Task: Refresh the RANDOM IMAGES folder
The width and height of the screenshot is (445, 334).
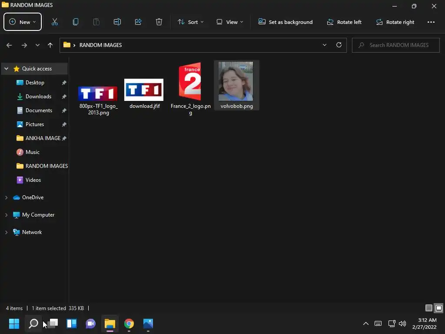Action: coord(339,45)
